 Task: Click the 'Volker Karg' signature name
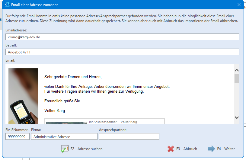tap(55, 111)
